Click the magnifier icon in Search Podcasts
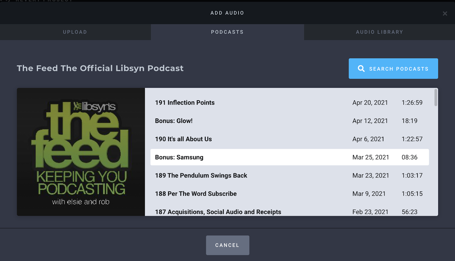Image resolution: width=455 pixels, height=261 pixels. tap(361, 68)
